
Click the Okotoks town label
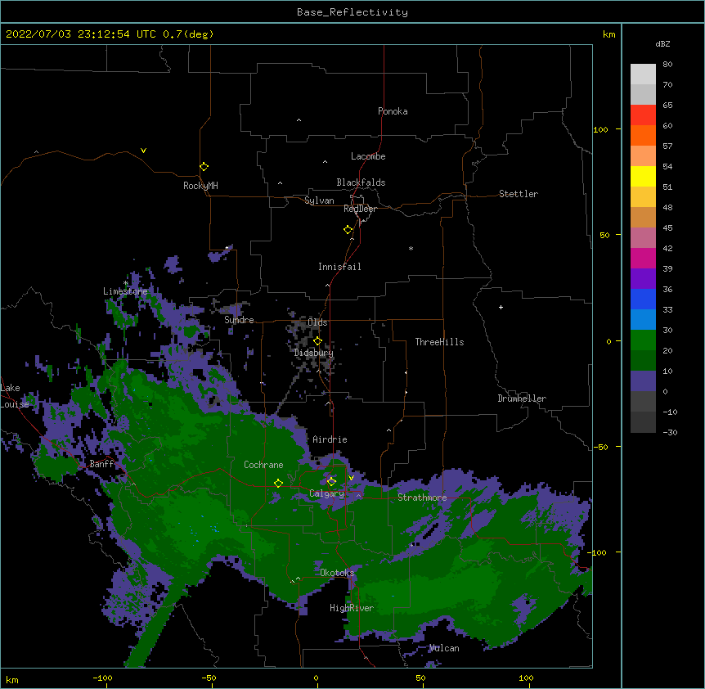click(337, 573)
